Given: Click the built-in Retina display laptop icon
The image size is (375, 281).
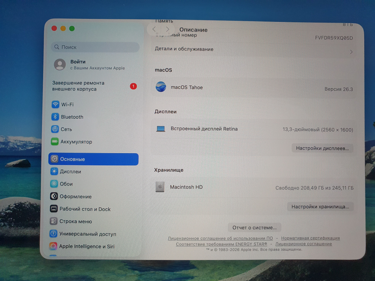Looking at the screenshot, I should click(160, 129).
